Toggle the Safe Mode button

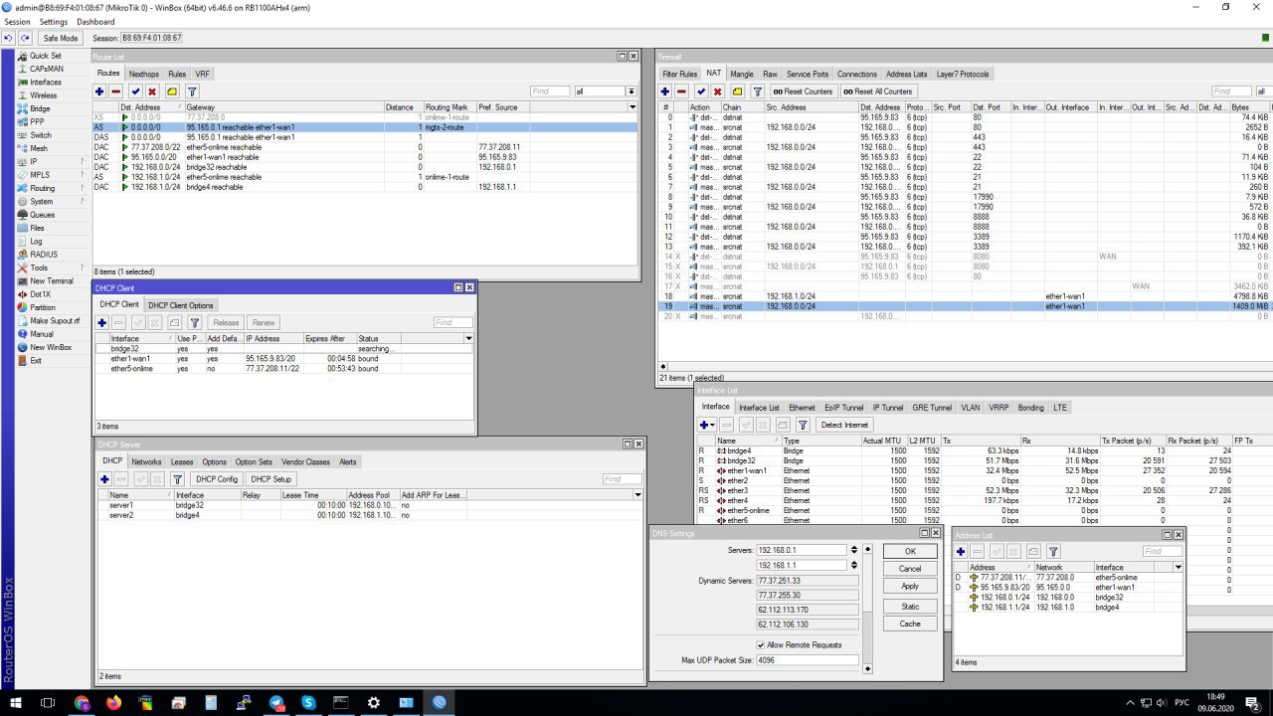tap(60, 38)
